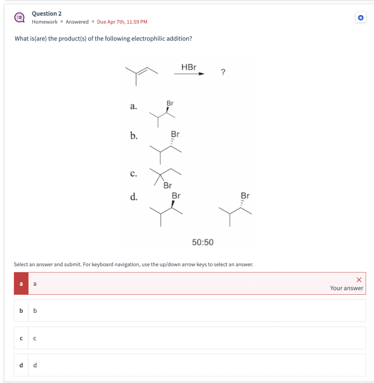Viewport: 374px width, 383px height.
Task: Click the 'b' label square beside option b
Action: 21,310
